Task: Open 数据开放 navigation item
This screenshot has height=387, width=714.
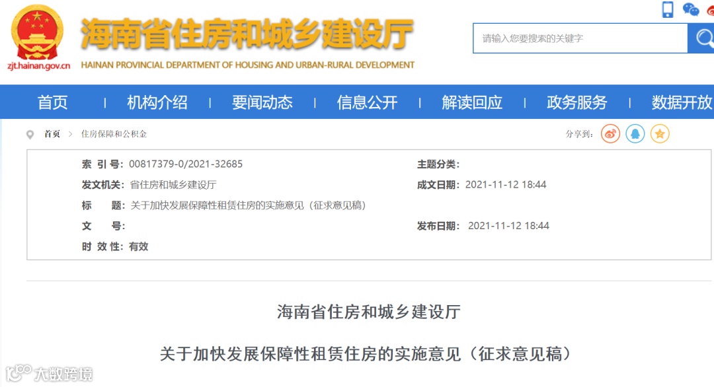Action: point(682,102)
